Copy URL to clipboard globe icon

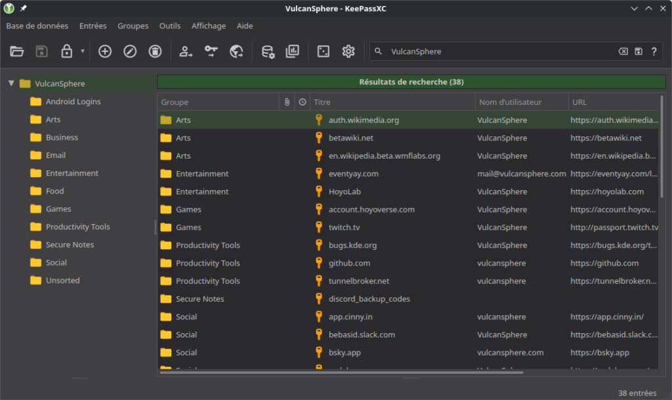pyautogui.click(x=236, y=51)
